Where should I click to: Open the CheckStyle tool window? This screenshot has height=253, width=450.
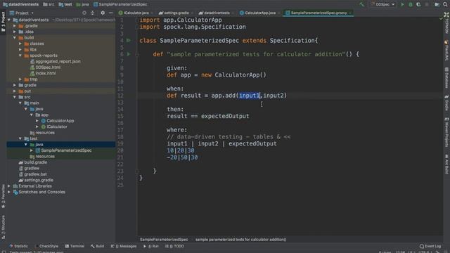tap(46, 246)
